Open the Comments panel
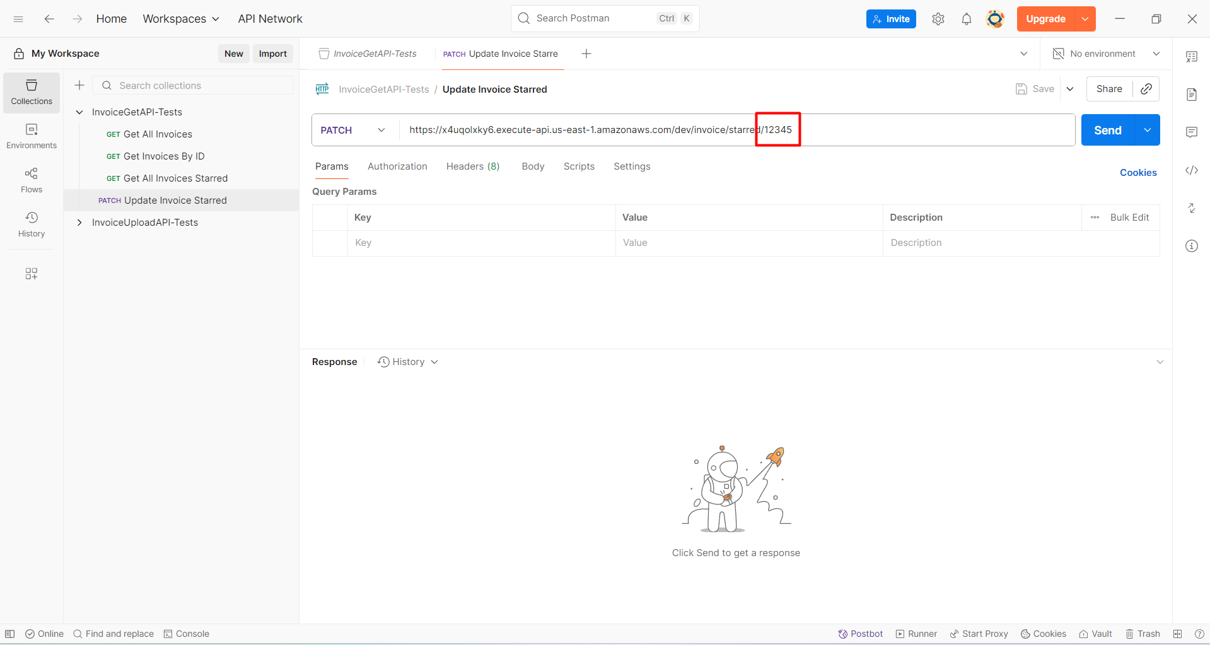Image resolution: width=1210 pixels, height=645 pixels. [1192, 132]
